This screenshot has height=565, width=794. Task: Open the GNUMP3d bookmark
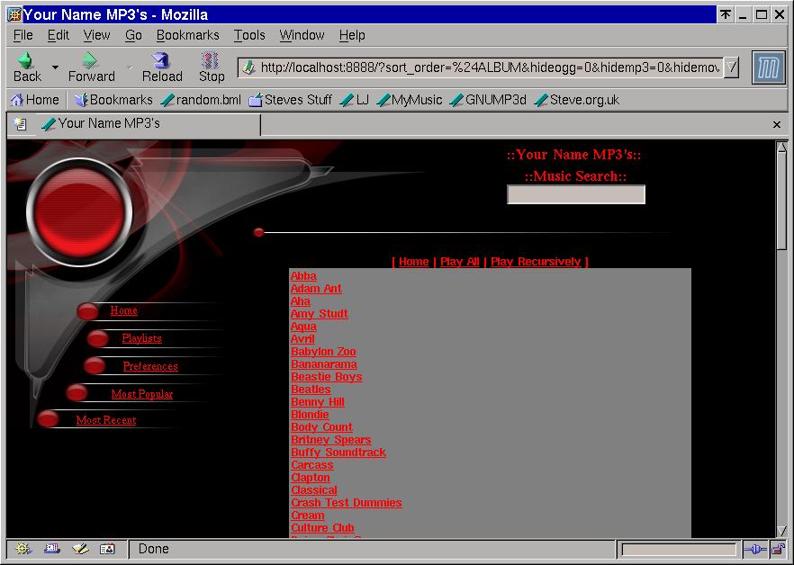tap(488, 100)
